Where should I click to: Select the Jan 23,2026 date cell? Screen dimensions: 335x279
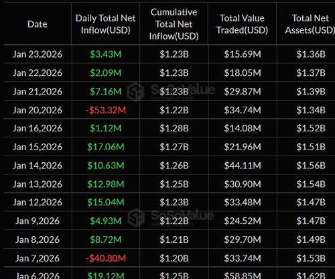tap(38, 54)
